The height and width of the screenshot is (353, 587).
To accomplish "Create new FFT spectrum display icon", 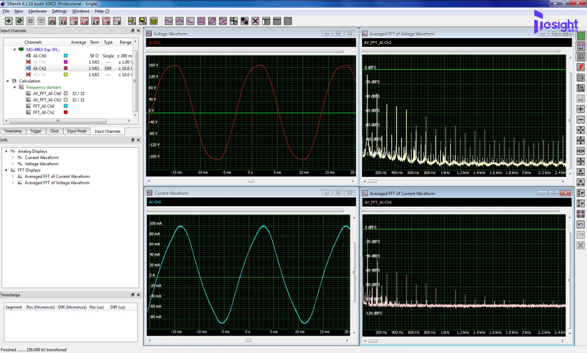I will (x=190, y=21).
